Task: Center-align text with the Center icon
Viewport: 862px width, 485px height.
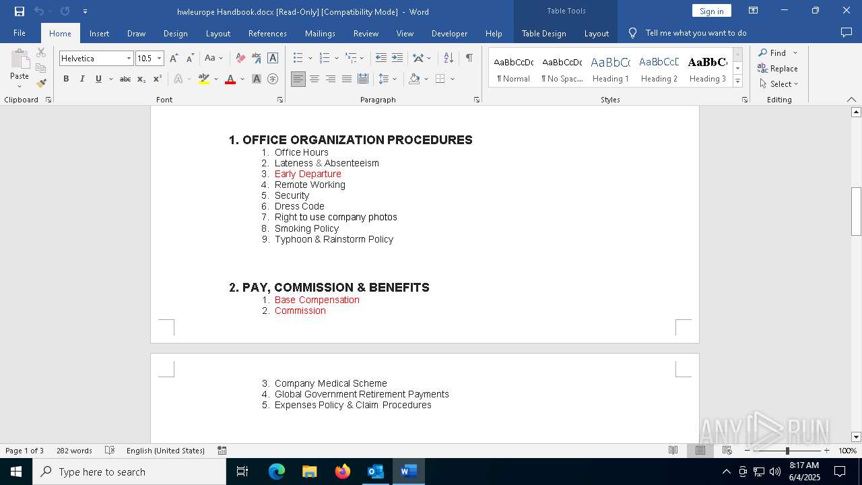Action: coord(314,79)
